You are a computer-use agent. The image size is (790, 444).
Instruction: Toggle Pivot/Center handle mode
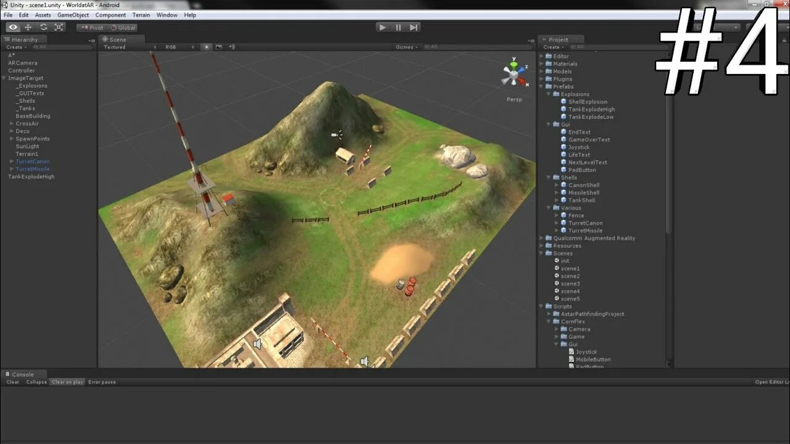pos(92,27)
